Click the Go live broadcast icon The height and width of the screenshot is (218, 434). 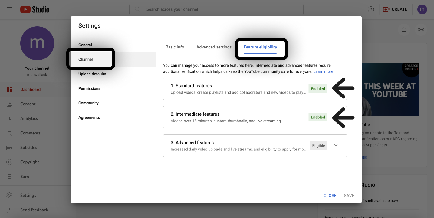tap(421, 30)
